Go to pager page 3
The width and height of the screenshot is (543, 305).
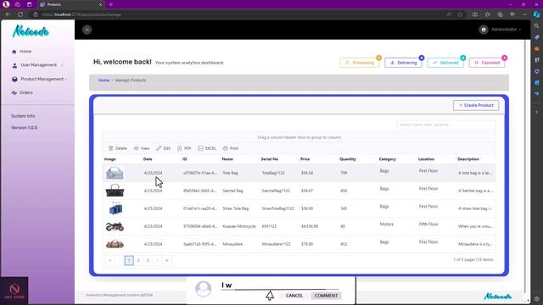148,260
